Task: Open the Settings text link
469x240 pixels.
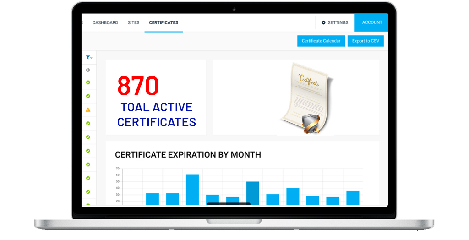Action: click(338, 22)
